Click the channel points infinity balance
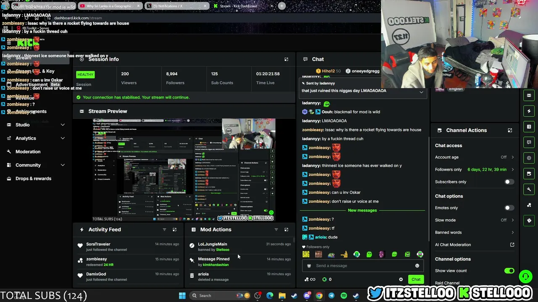 coord(310,279)
